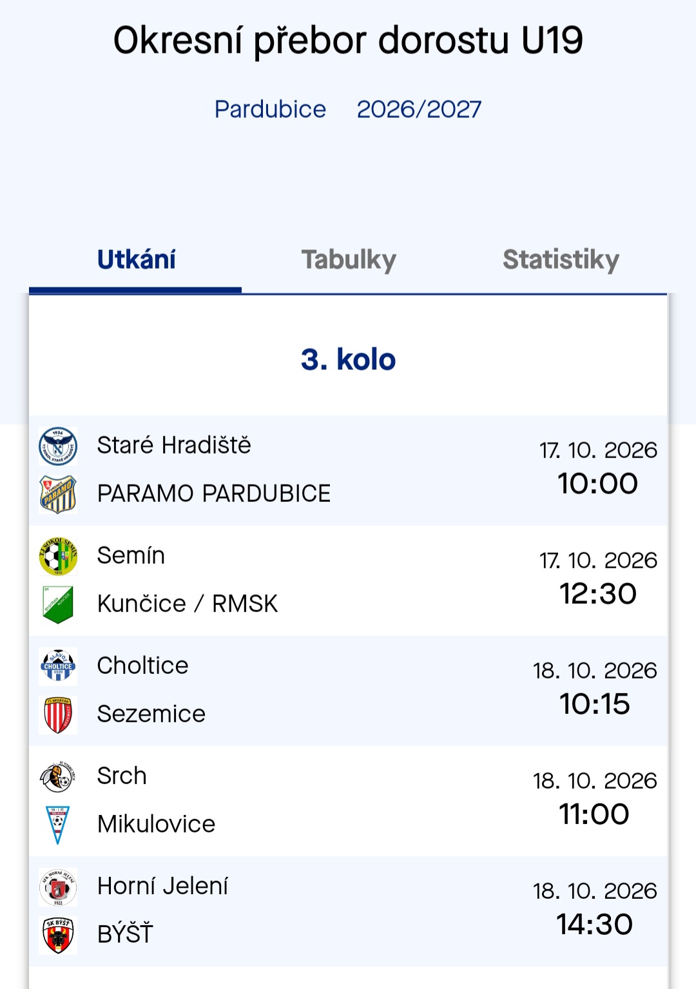Tap the Mikulovice triangular crest

[58, 825]
